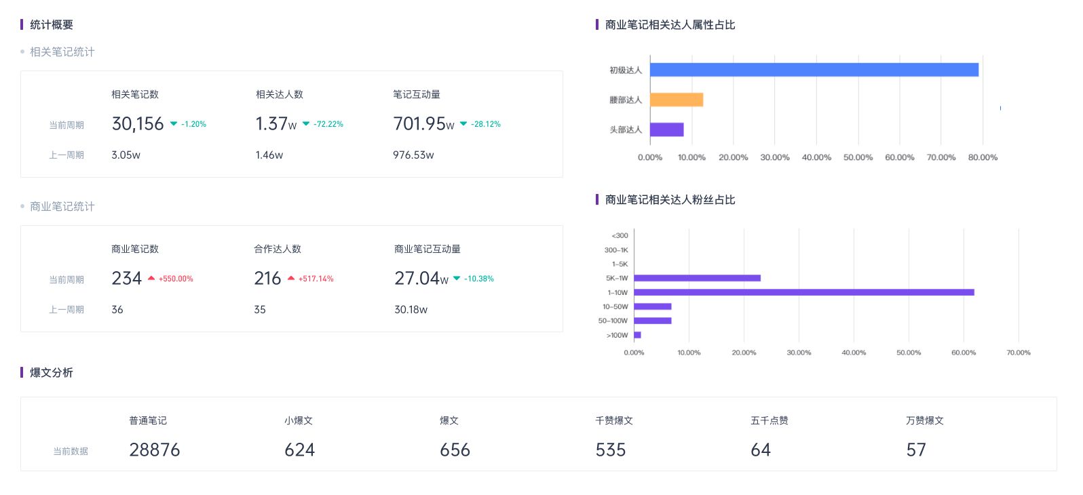Click the green down arrow beside -1.20%
1083x495 pixels.
174,124
